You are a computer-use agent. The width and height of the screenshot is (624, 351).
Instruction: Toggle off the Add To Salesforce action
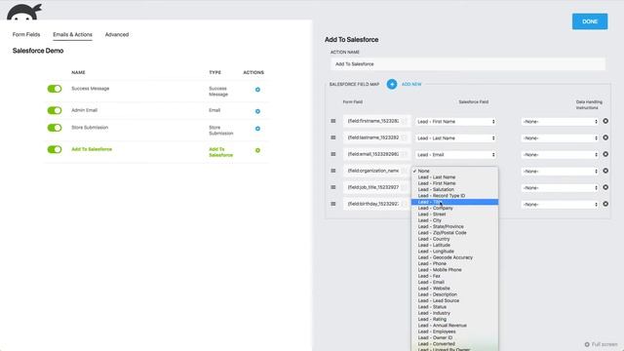(55, 149)
